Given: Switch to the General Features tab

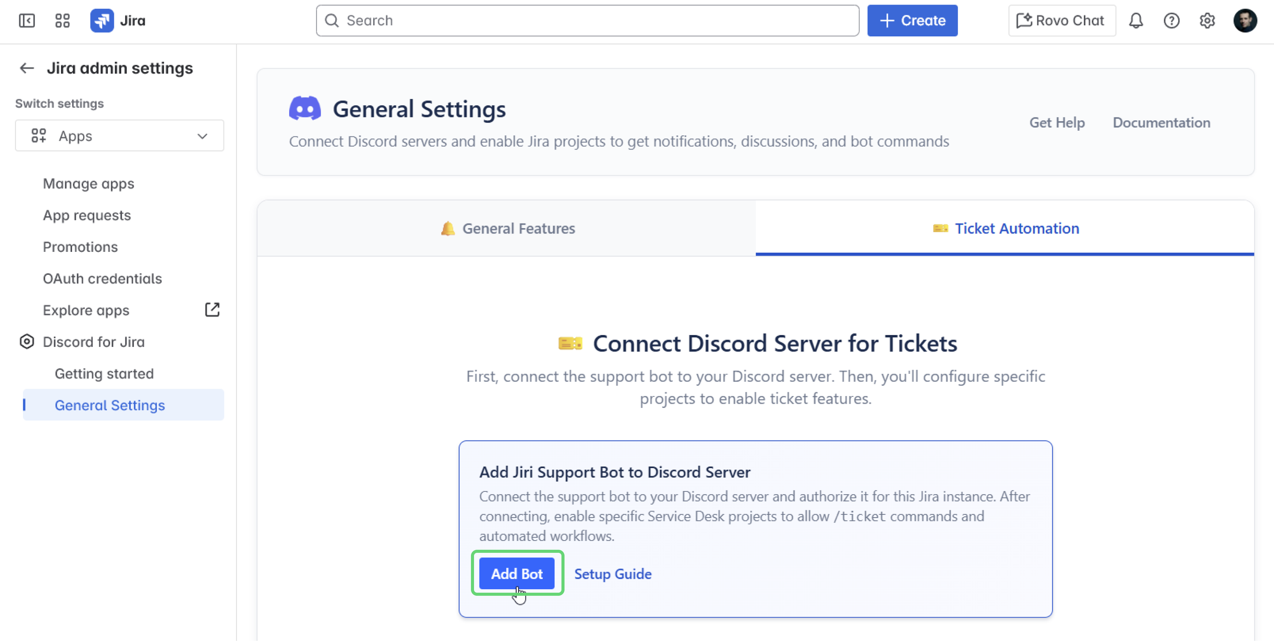Looking at the screenshot, I should tap(507, 228).
